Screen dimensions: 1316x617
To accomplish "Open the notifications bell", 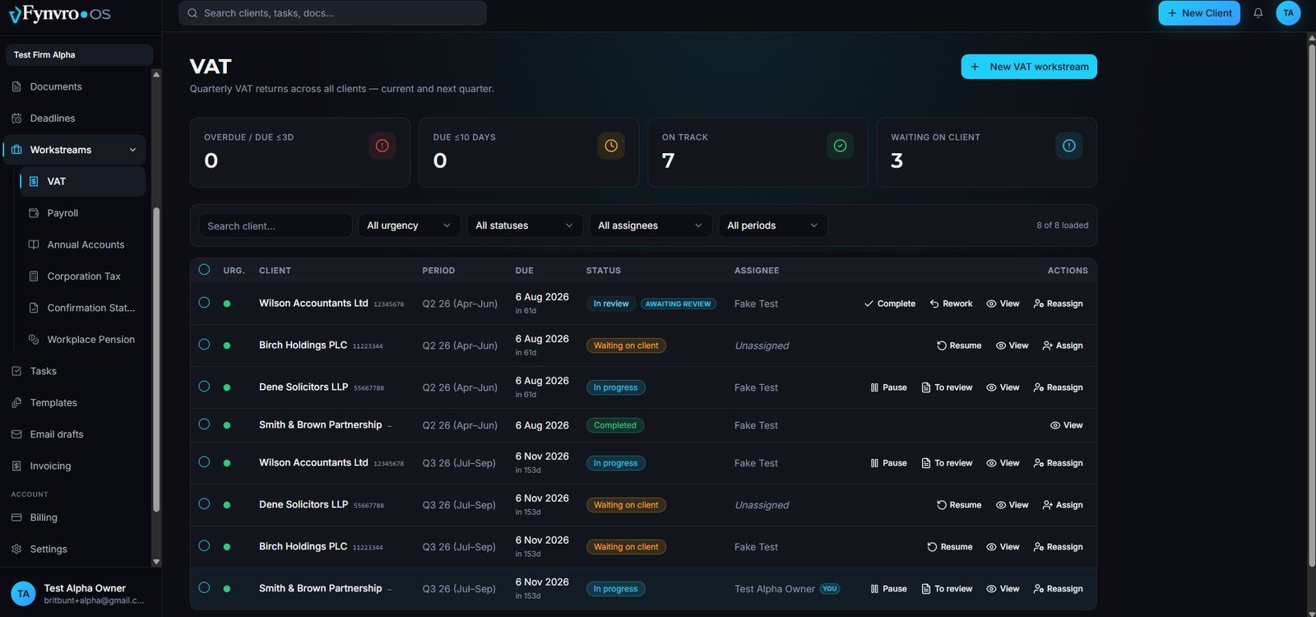I will coord(1258,13).
